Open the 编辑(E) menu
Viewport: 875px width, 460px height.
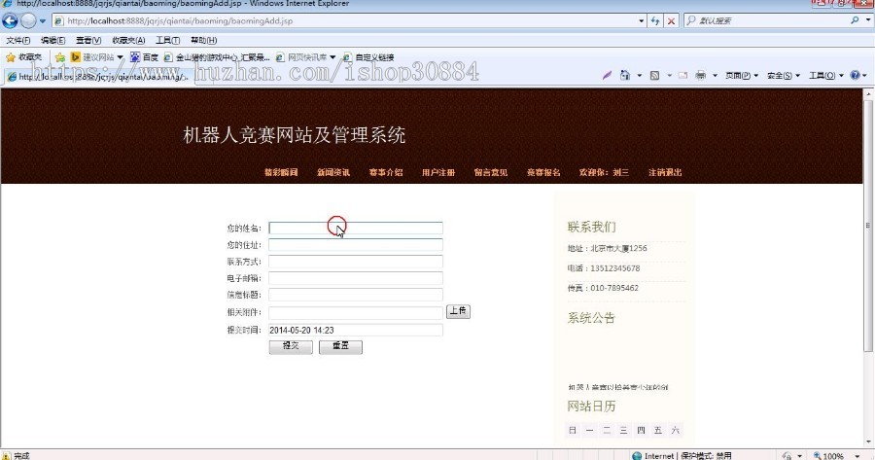(53, 40)
